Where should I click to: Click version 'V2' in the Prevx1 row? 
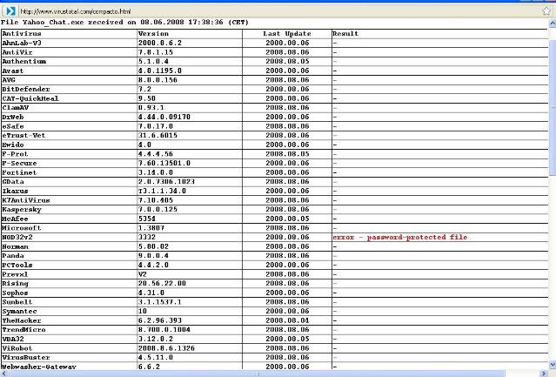coord(142,274)
